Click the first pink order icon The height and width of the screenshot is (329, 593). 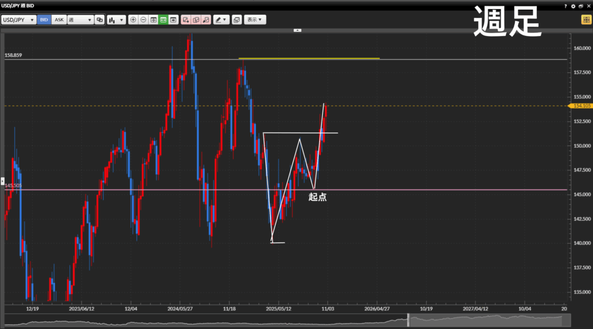(x=185, y=20)
